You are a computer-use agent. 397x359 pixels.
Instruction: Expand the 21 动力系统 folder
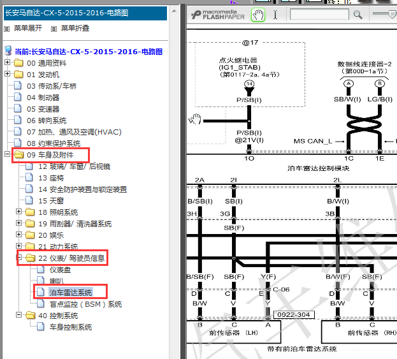(18, 245)
